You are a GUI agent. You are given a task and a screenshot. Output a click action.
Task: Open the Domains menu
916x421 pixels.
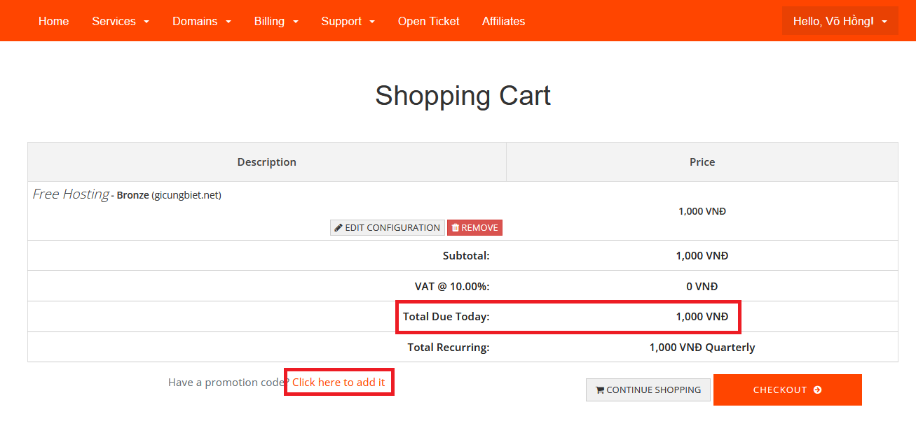point(202,21)
